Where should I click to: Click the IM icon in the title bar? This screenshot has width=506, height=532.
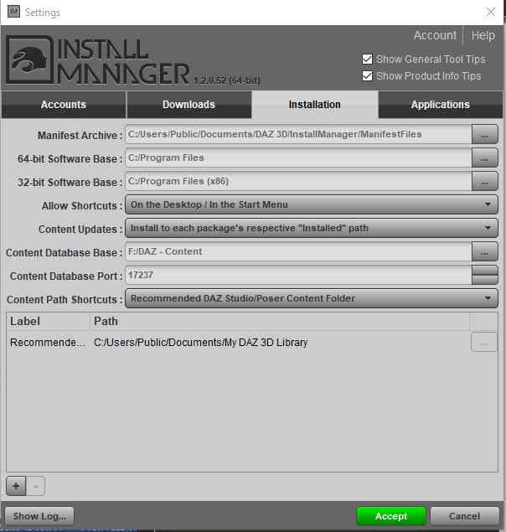coord(13,12)
